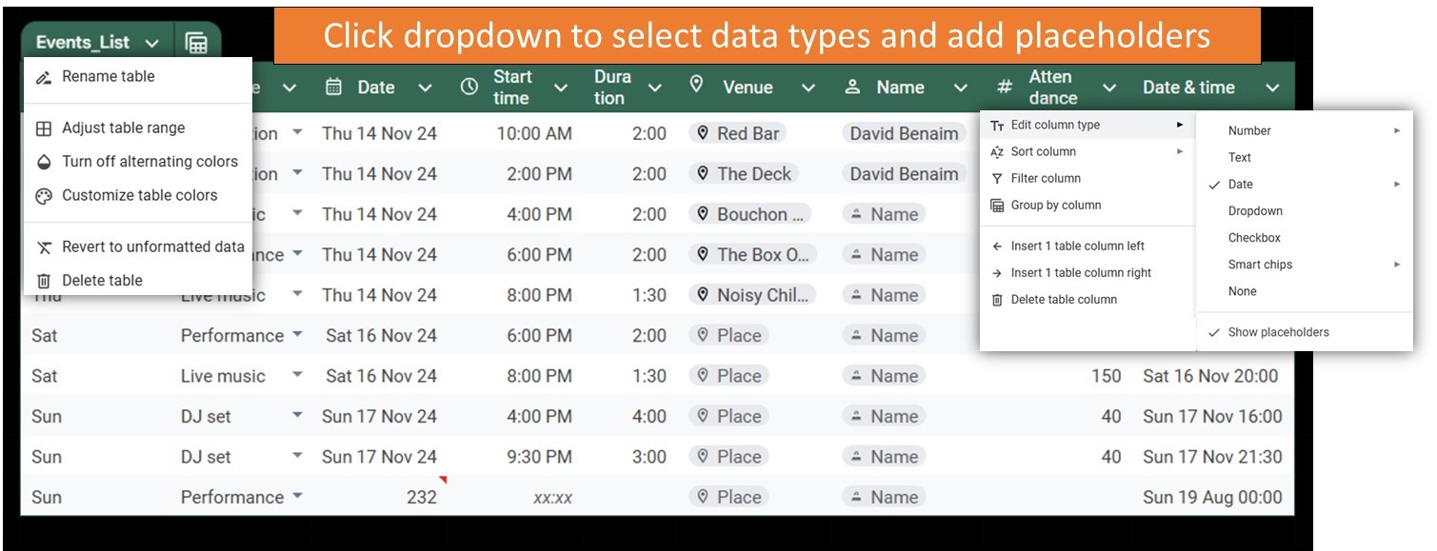Turn off alternating colors
Screen dimensions: 1437x551
(x=150, y=162)
